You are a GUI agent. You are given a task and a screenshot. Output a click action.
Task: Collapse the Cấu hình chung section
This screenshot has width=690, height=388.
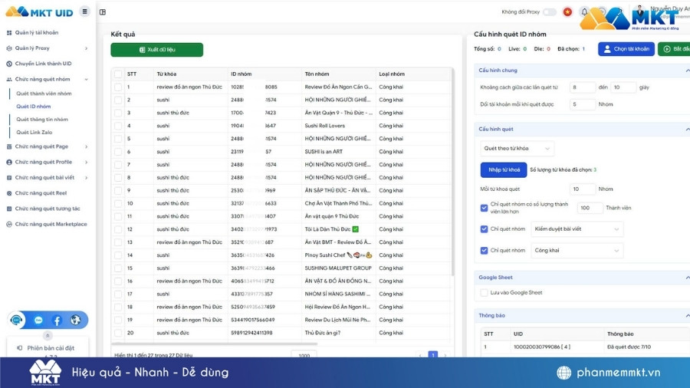click(x=687, y=71)
